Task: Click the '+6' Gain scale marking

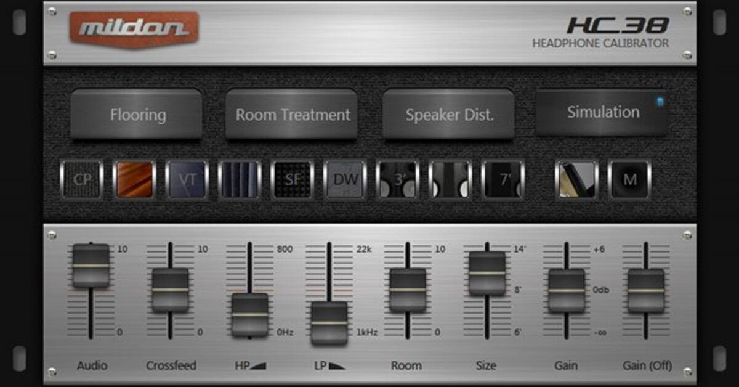Action: click(x=599, y=250)
